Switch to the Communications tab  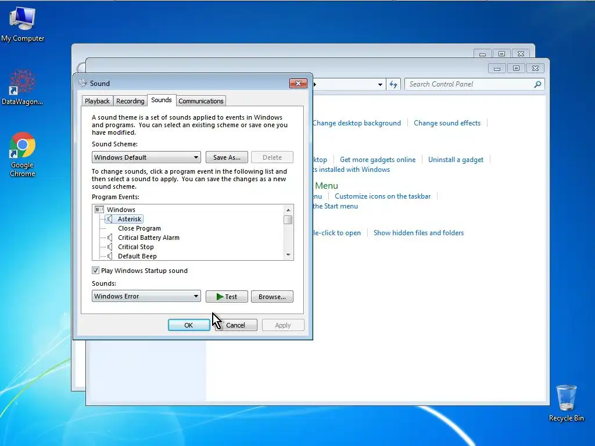pyautogui.click(x=200, y=101)
